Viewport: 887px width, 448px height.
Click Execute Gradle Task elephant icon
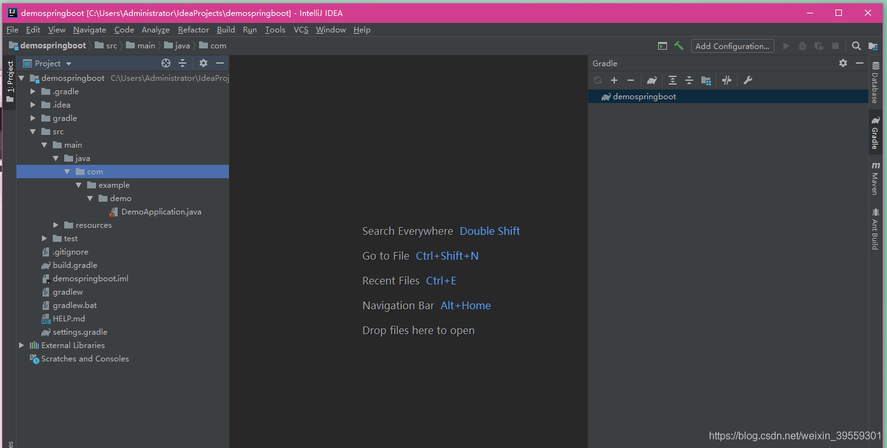tap(652, 80)
